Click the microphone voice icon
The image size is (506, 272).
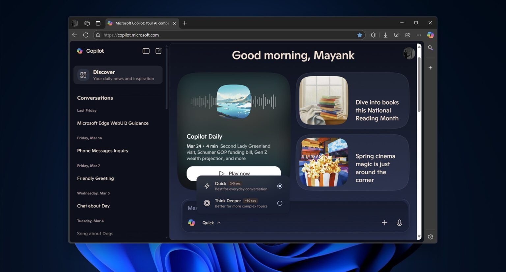(399, 223)
